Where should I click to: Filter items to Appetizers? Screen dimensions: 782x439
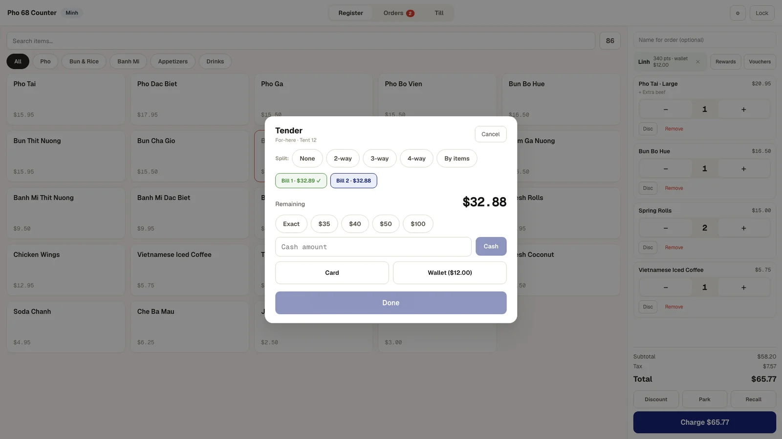point(173,61)
